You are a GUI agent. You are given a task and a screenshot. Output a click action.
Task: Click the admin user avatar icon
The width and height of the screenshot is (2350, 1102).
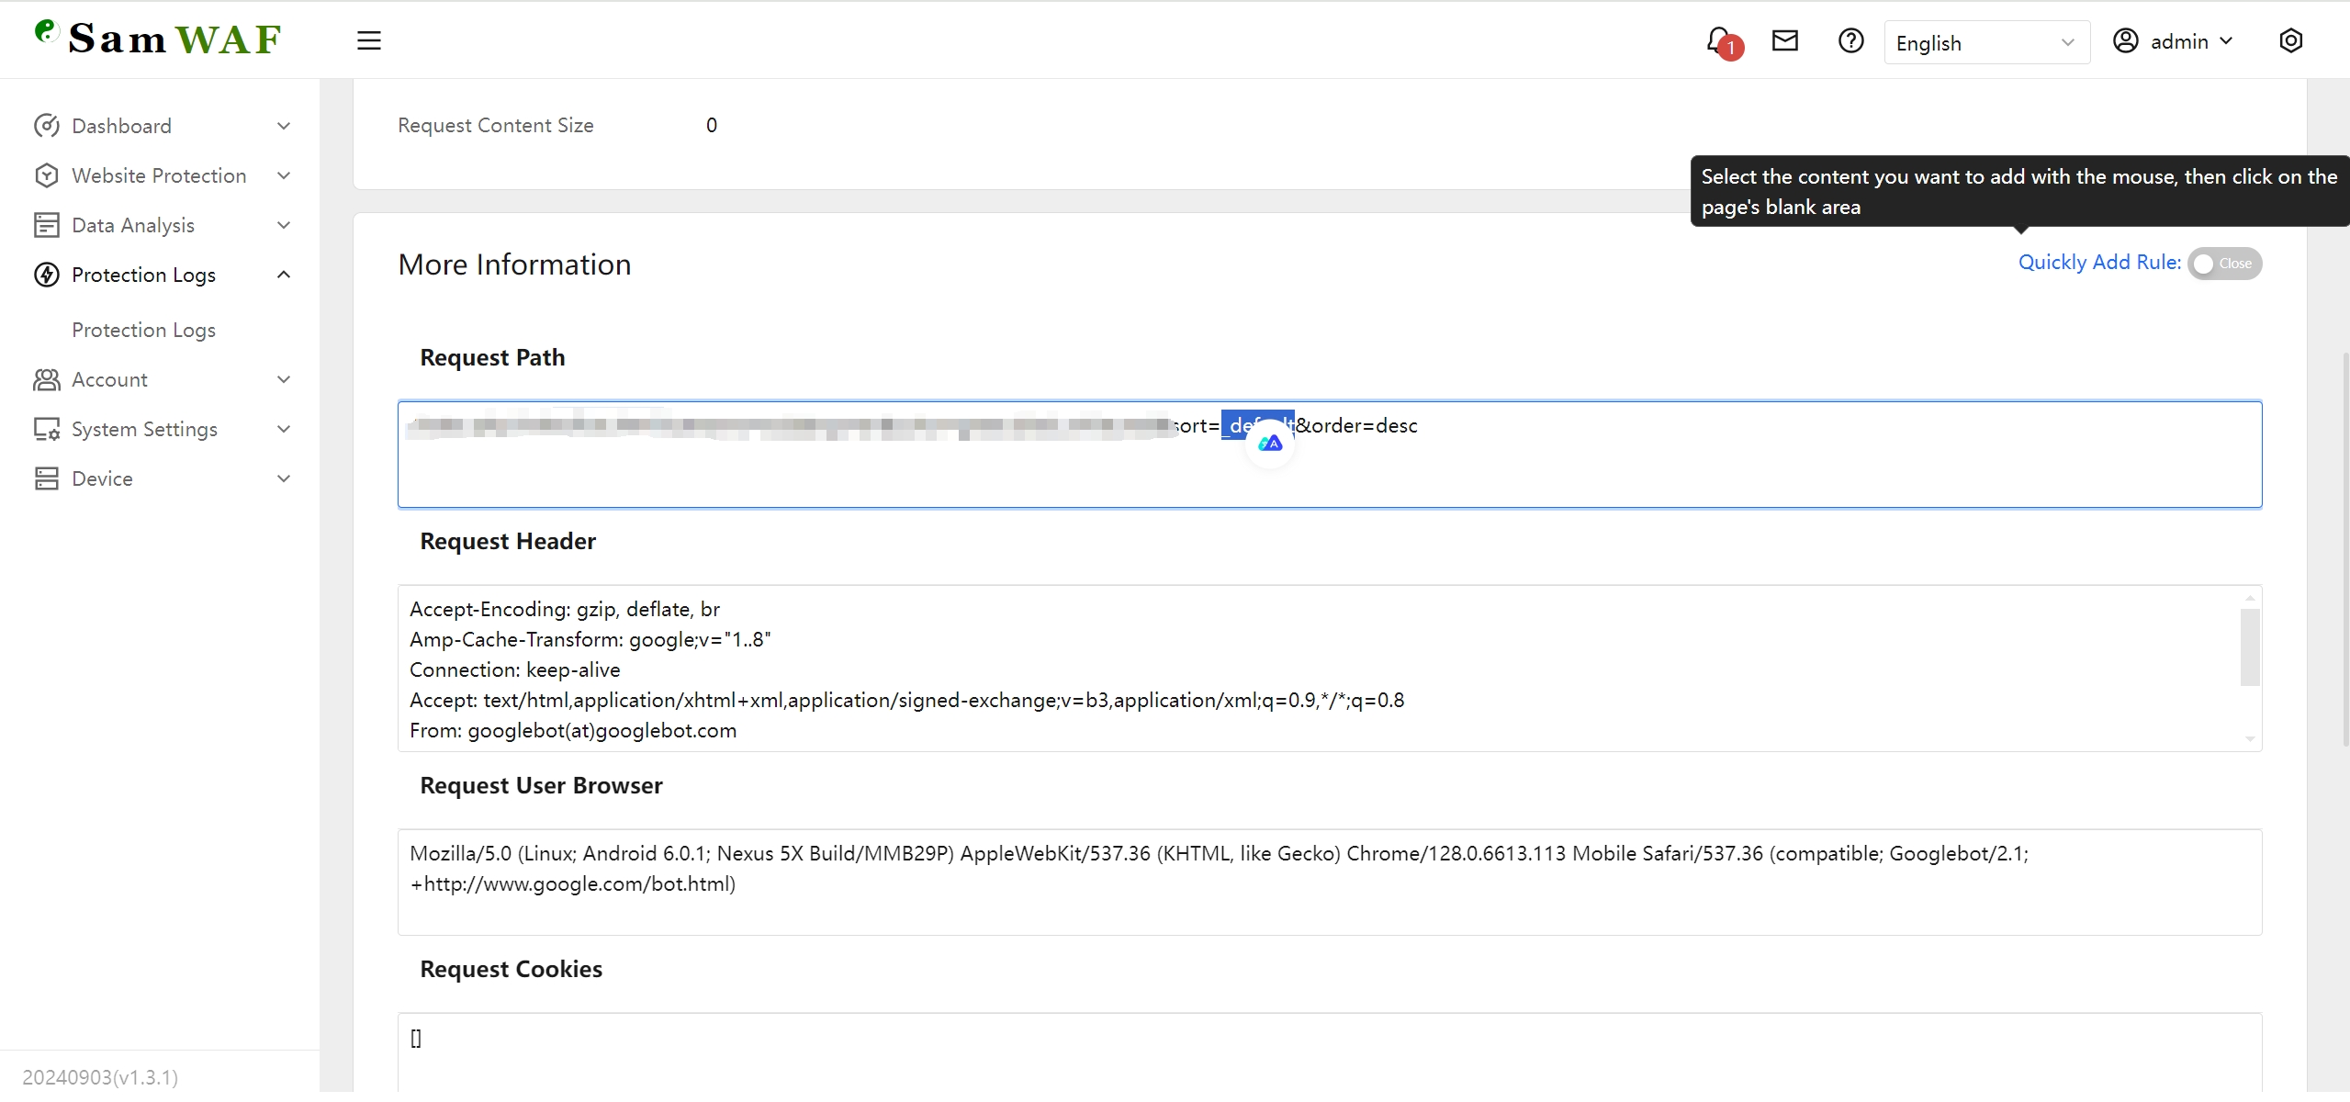(x=2126, y=40)
